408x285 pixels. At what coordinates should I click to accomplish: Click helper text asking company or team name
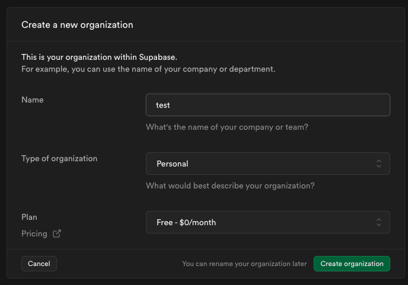click(227, 127)
